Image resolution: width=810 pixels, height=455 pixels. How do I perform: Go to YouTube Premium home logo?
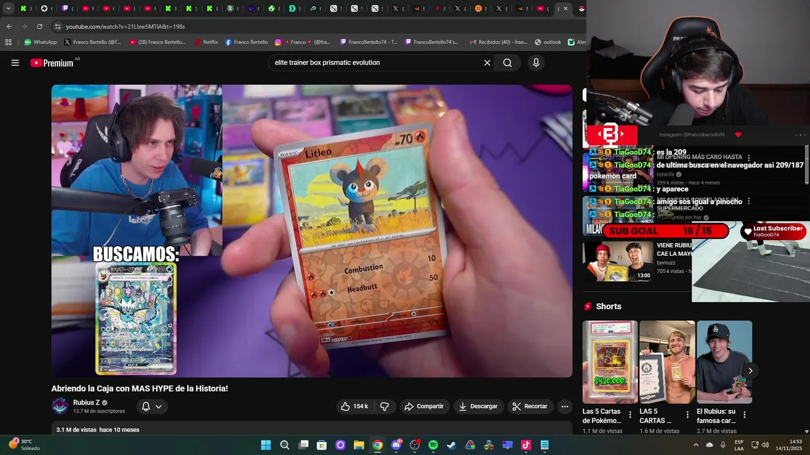coord(52,63)
